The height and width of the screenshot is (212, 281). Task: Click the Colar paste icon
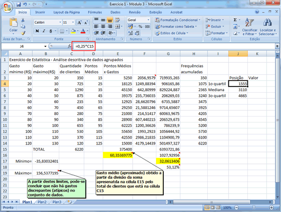pos(13,23)
